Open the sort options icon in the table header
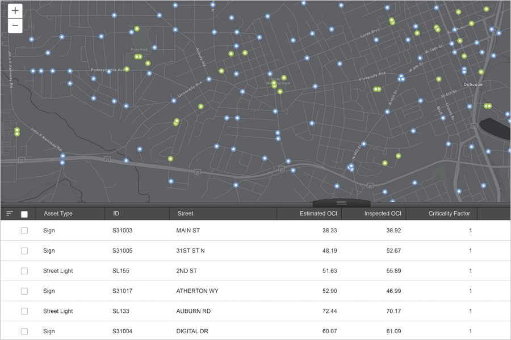511x340 pixels. [8, 214]
